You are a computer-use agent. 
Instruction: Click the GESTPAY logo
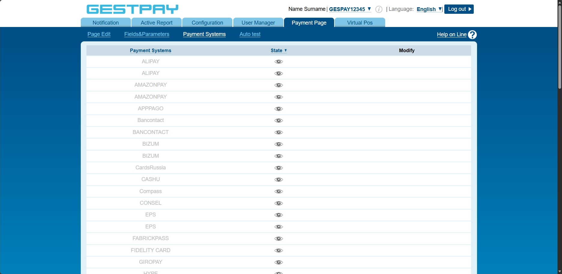(132, 9)
